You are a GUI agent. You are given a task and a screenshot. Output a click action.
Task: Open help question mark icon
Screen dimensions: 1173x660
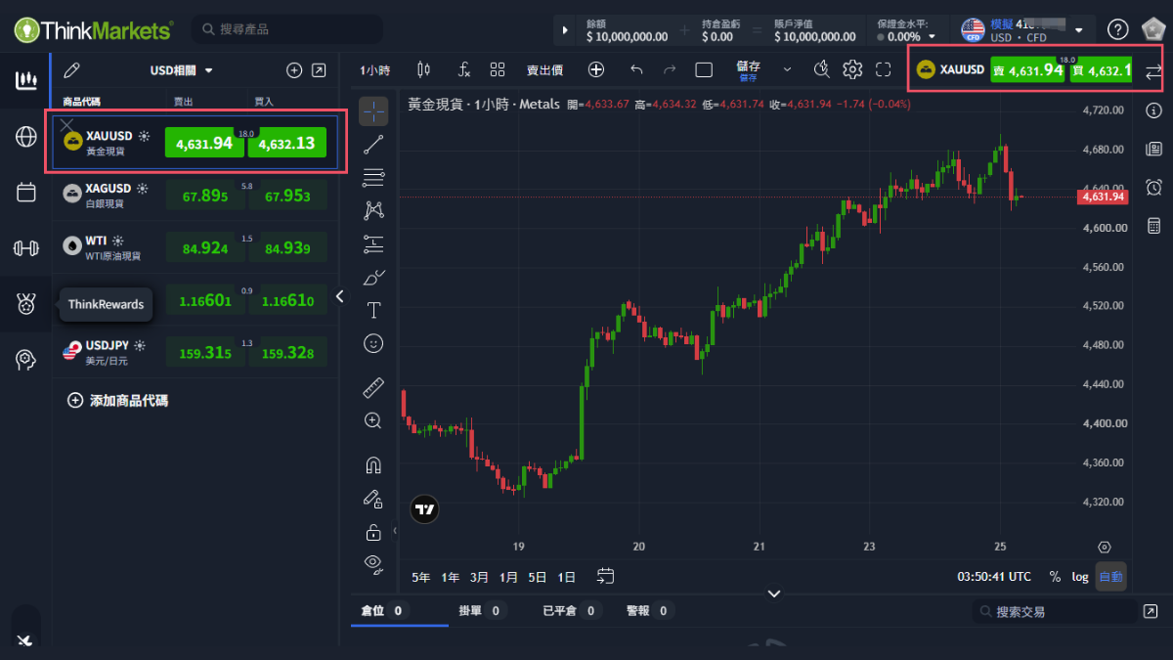click(1117, 30)
